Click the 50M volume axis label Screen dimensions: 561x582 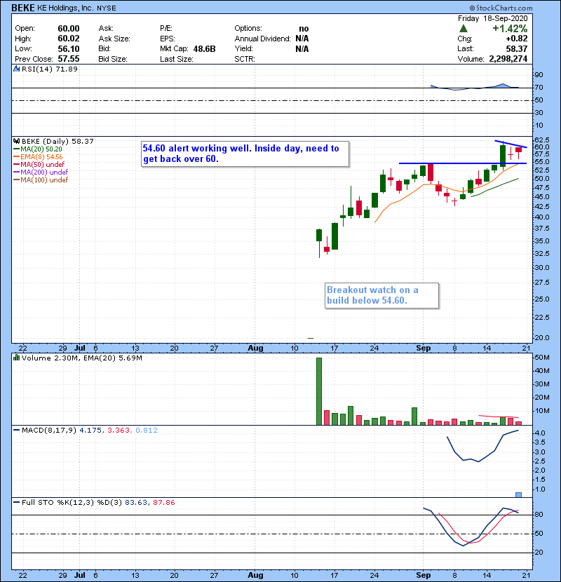click(541, 358)
